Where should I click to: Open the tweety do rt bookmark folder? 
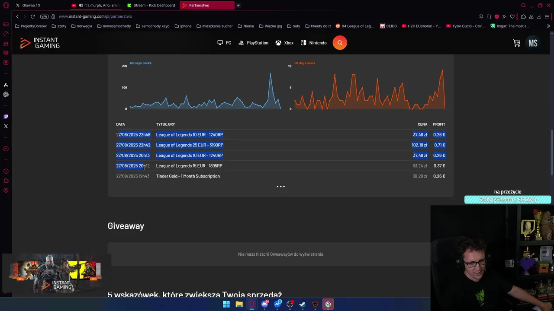point(318,26)
